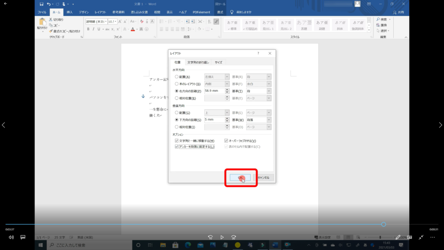Toggle アンカーを段落に固定する(L) checkbox
444x250 pixels.
point(176,147)
